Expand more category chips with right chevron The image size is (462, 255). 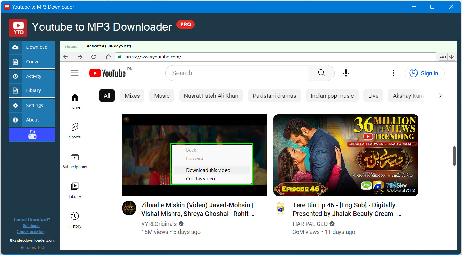(x=440, y=96)
